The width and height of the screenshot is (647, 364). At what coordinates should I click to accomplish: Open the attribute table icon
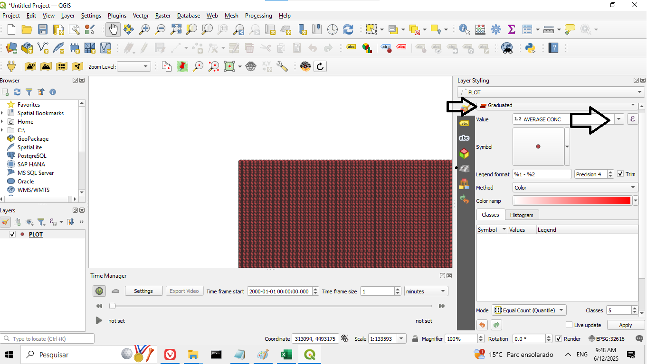coord(527,29)
